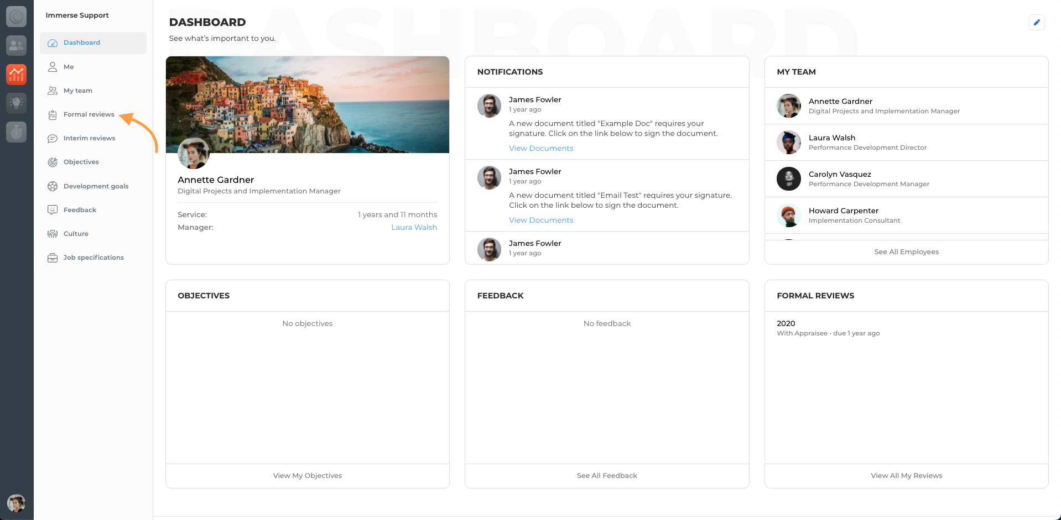Click View All My Reviews button
The height and width of the screenshot is (520, 1061).
pyautogui.click(x=906, y=476)
